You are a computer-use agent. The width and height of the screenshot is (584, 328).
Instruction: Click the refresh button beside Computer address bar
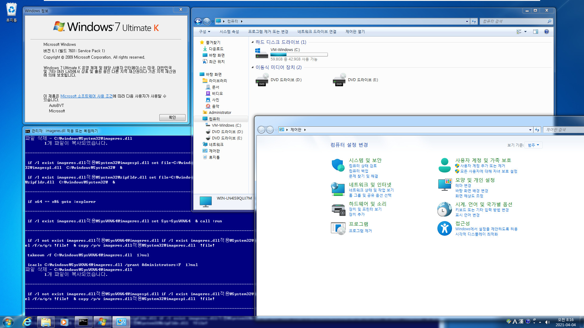[x=474, y=21]
